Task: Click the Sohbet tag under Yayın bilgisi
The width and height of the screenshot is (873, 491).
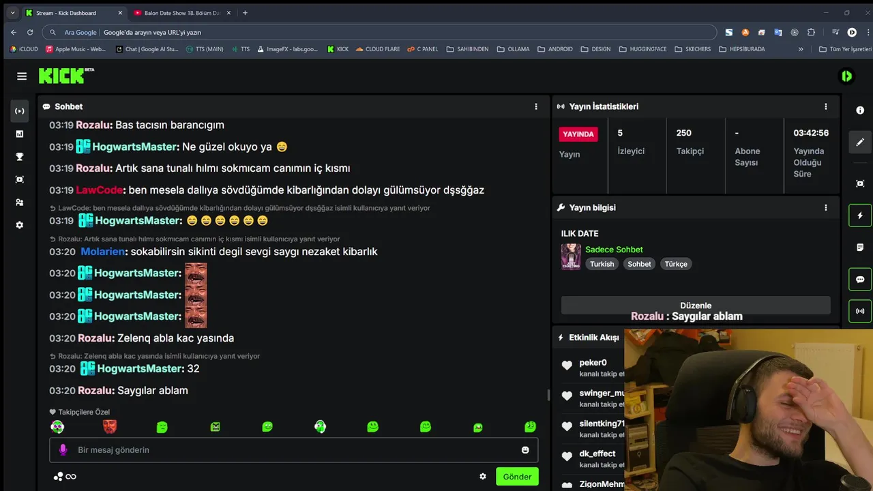Action: tap(639, 264)
